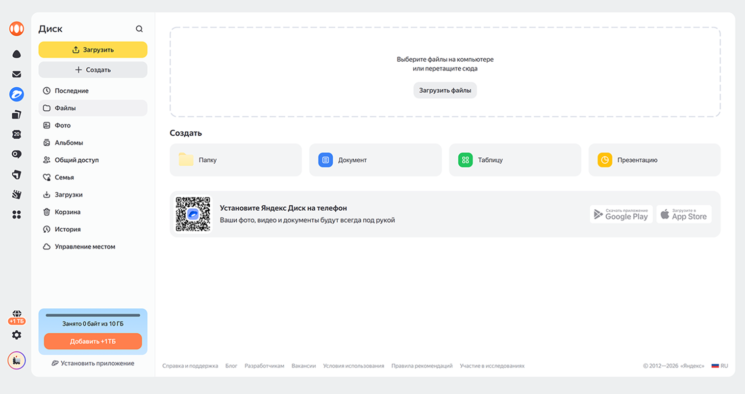Open the rounded-triangle icon below the logo
This screenshot has height=394, width=745.
click(x=17, y=54)
